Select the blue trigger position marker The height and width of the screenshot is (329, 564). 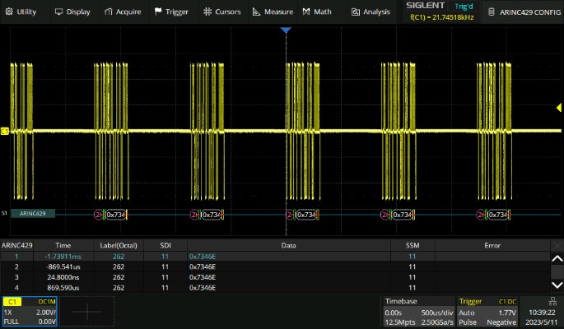coord(286,30)
